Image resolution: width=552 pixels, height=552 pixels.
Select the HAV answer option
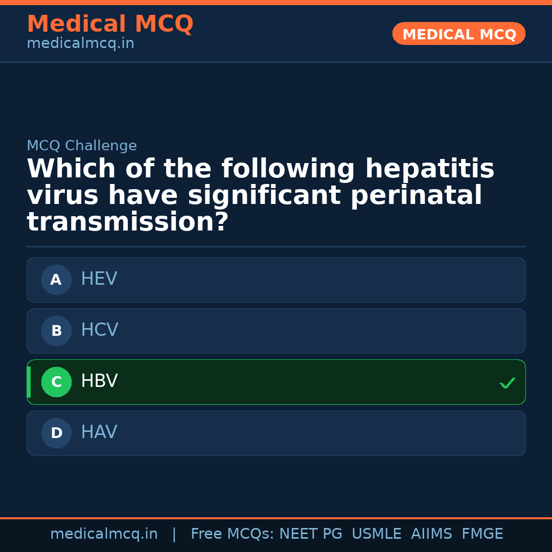pos(276,433)
